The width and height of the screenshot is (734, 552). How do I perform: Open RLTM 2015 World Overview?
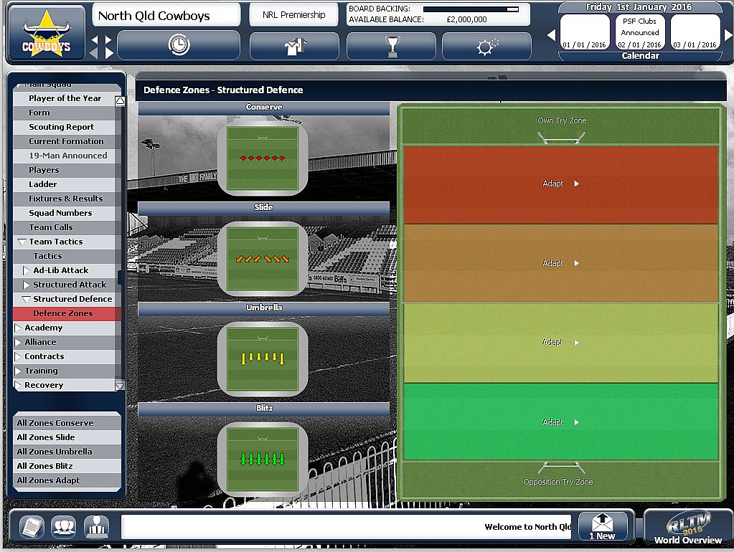click(x=687, y=527)
